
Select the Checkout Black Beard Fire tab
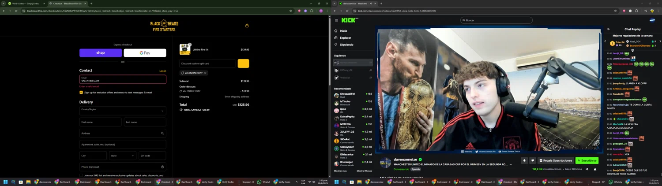point(68,4)
